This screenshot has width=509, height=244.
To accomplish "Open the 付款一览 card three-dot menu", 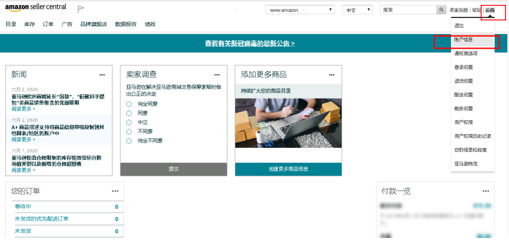I will 486,191.
